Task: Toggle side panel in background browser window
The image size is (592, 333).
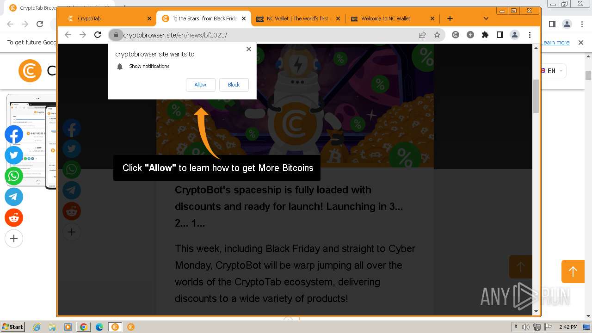Action: (x=552, y=24)
